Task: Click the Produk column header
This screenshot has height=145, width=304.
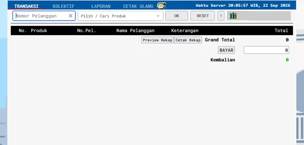Action: click(39, 31)
